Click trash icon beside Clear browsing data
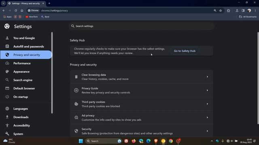This screenshot has height=145, width=259. point(76,77)
